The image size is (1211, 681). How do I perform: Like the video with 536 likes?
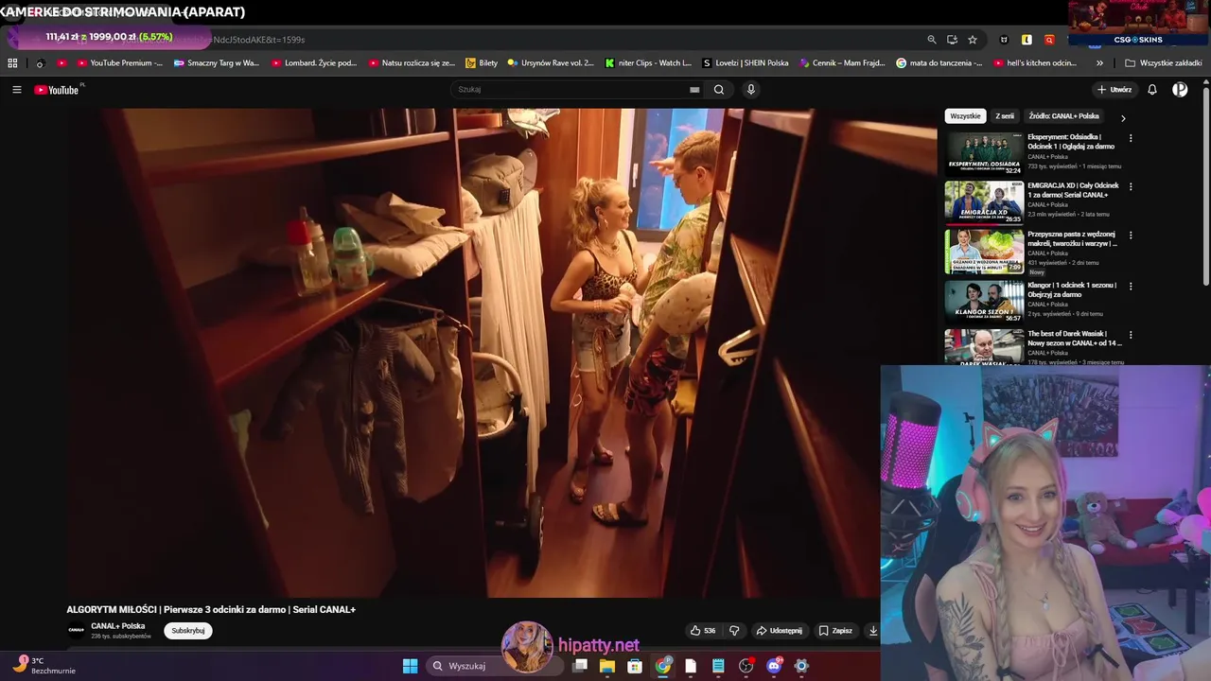pos(702,631)
